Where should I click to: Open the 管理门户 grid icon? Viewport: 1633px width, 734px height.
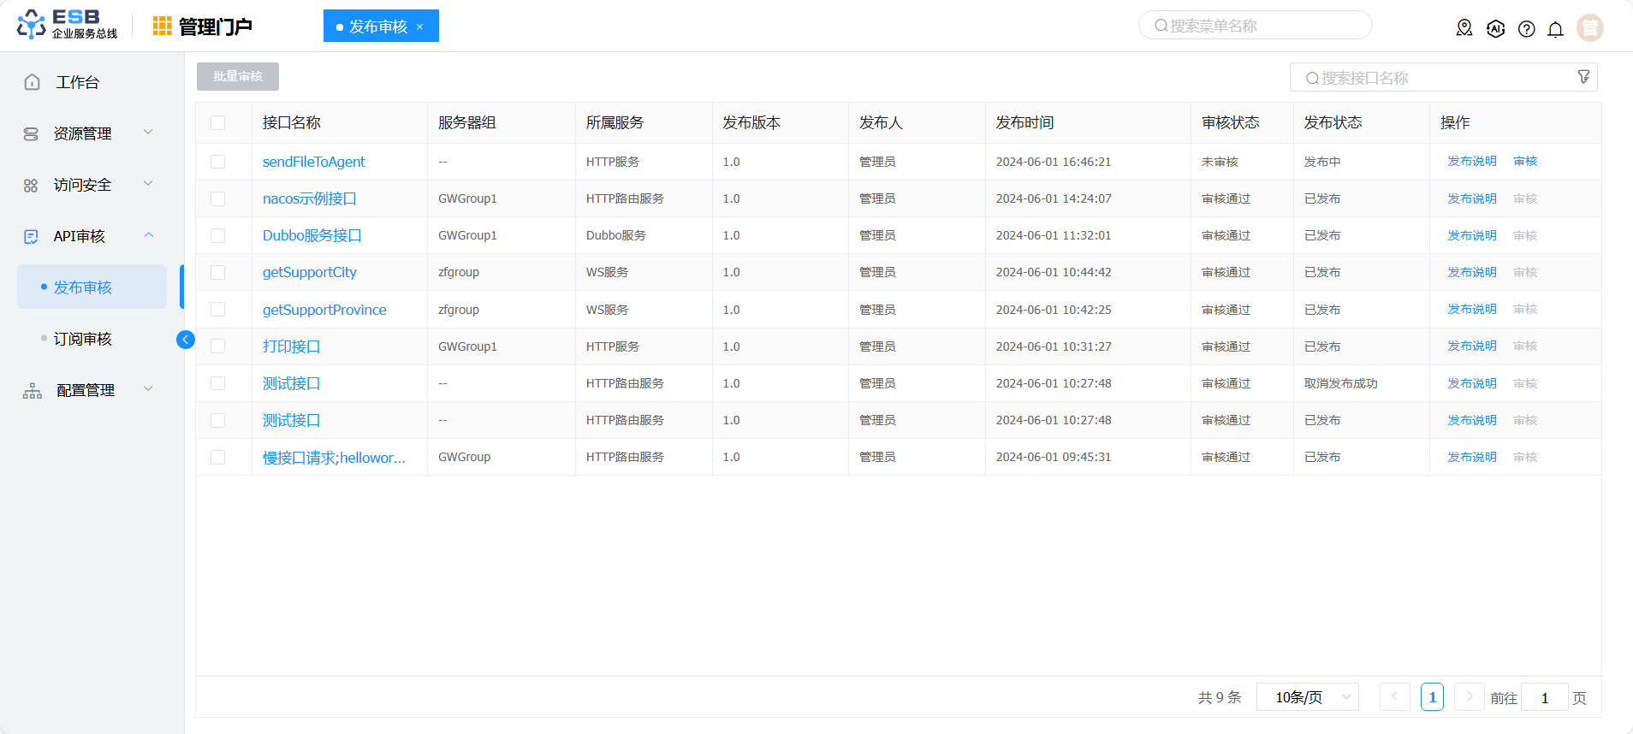162,27
